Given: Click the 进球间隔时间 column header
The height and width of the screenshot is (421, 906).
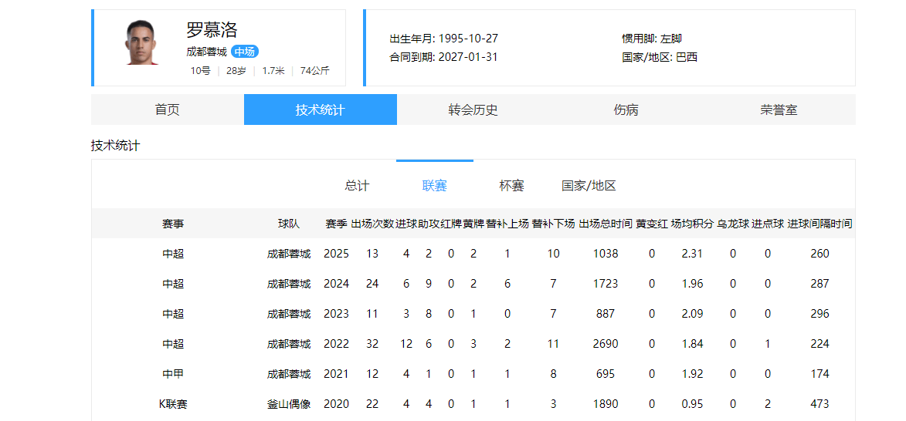Looking at the screenshot, I should click(820, 224).
